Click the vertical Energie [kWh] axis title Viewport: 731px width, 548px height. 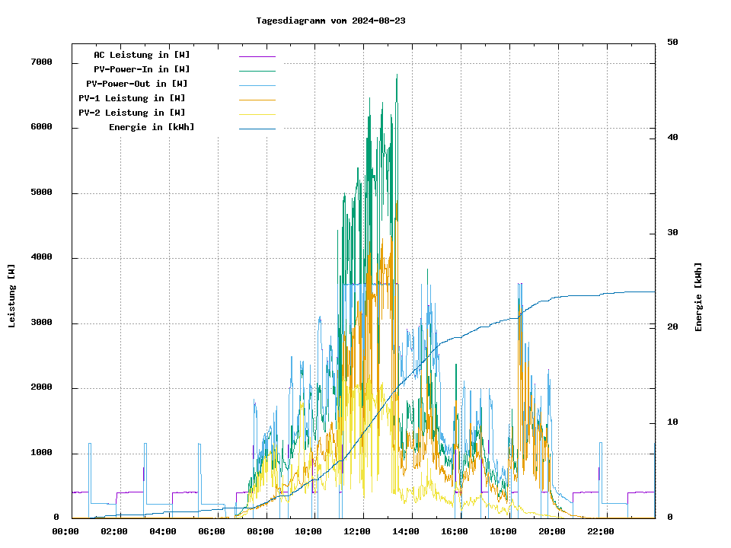point(698,297)
